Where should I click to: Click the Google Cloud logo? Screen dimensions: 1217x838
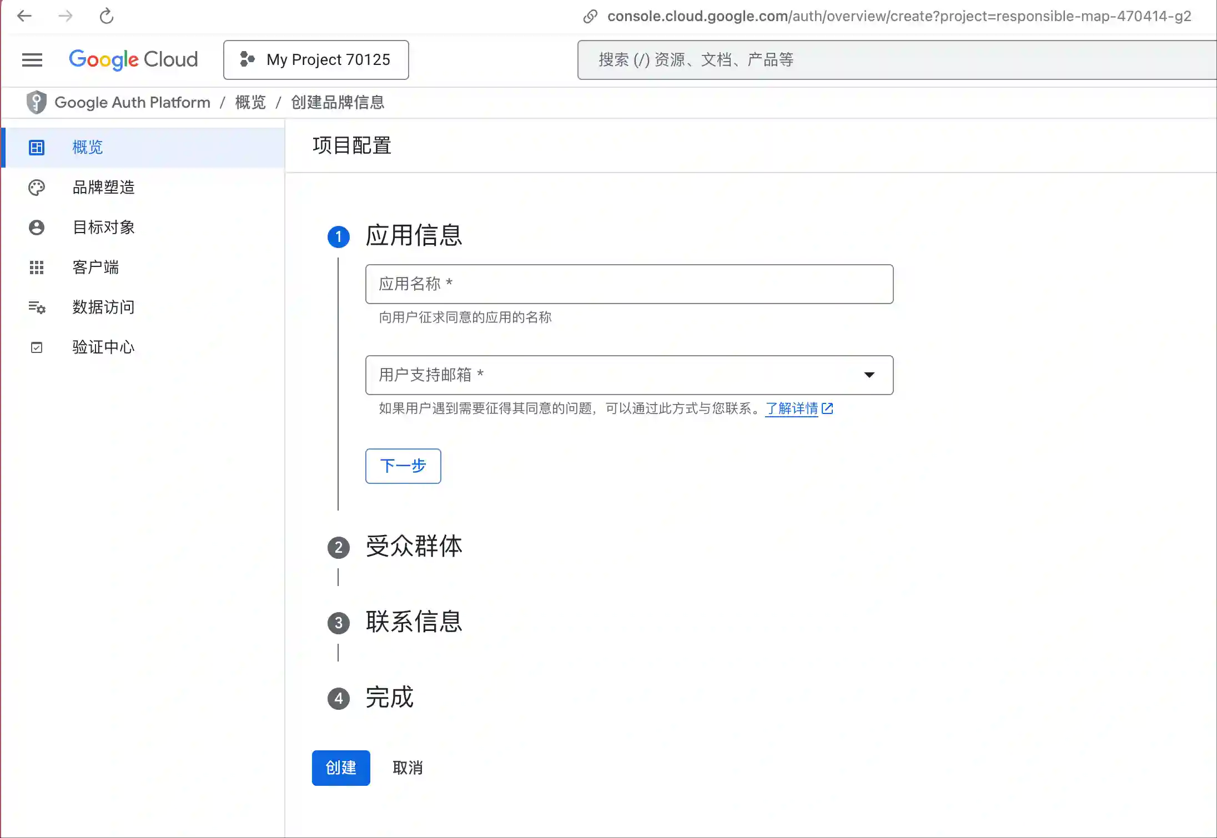(133, 59)
